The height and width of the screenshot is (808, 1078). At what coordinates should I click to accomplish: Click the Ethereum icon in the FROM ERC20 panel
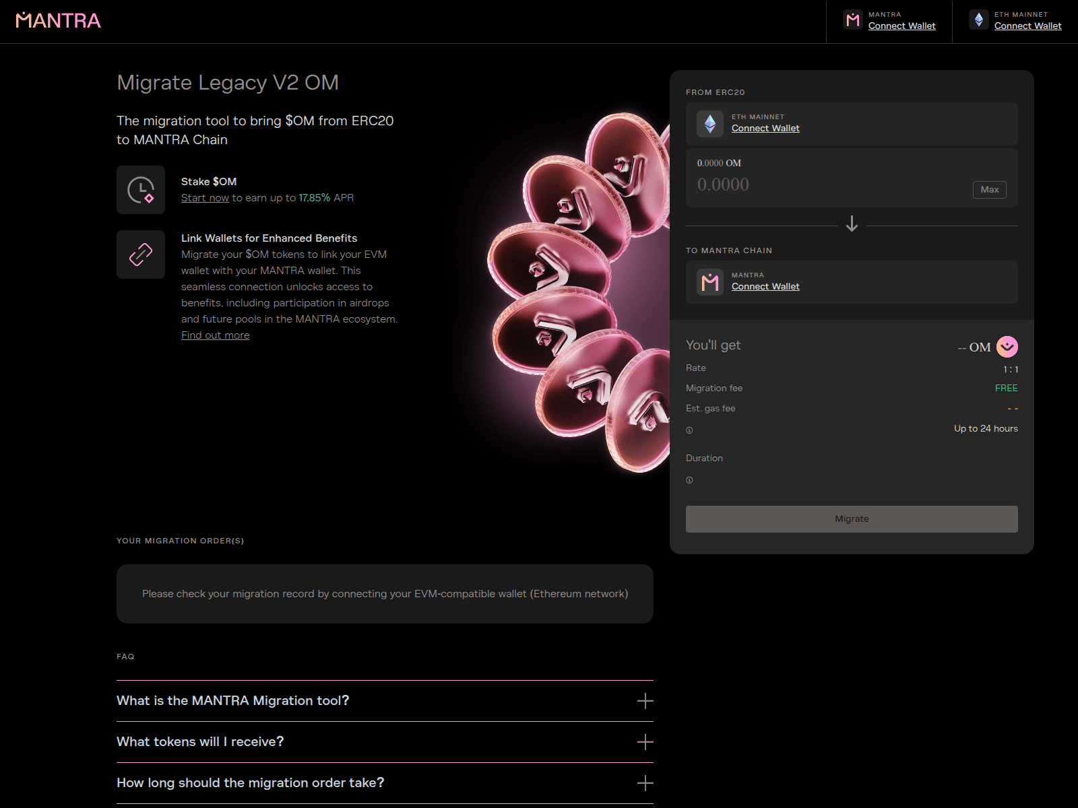tap(709, 123)
